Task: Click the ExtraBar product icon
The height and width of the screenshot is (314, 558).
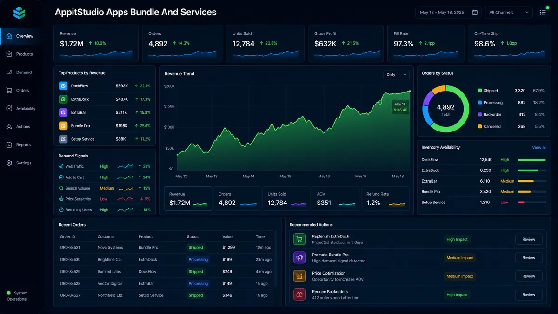Action: tap(63, 112)
